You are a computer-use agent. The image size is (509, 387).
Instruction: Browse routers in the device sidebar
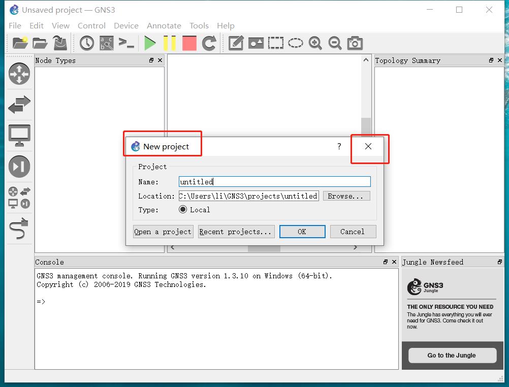pyautogui.click(x=19, y=74)
